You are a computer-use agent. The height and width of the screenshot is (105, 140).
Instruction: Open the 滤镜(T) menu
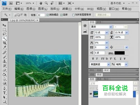tap(67, 9)
